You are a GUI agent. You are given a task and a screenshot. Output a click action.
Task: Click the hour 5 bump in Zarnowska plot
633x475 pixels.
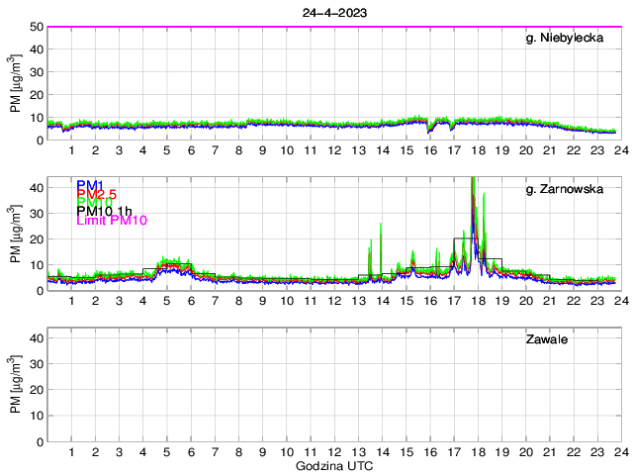[168, 265]
